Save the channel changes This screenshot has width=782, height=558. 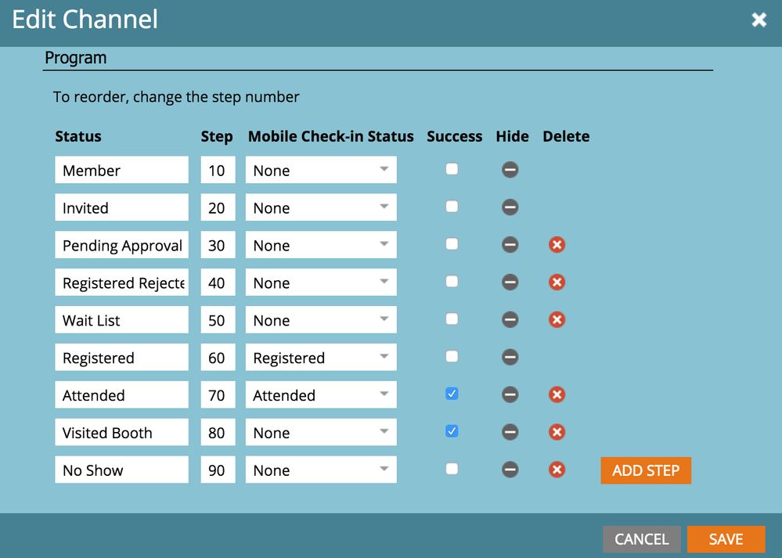coord(726,539)
